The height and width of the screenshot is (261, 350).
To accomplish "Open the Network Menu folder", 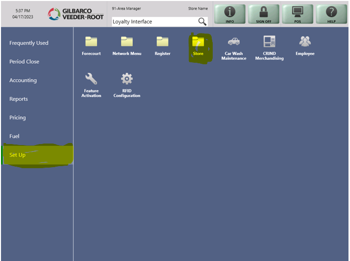I will 127,42.
